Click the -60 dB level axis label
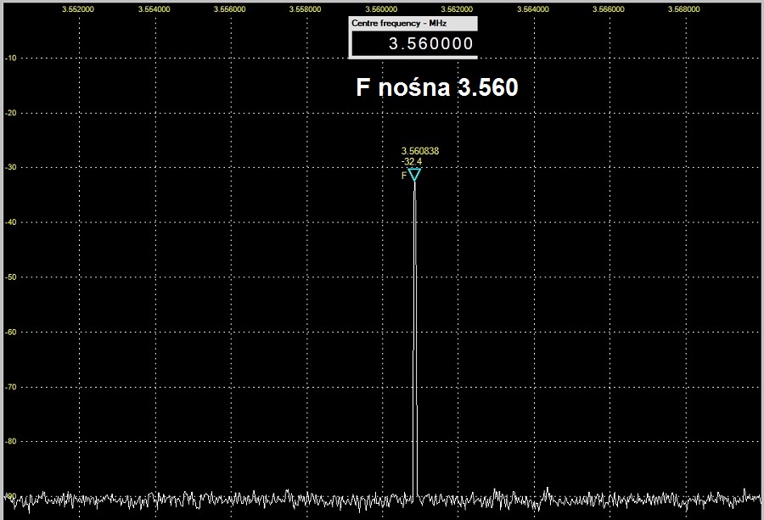Viewport: 764px width, 520px height. [12, 332]
